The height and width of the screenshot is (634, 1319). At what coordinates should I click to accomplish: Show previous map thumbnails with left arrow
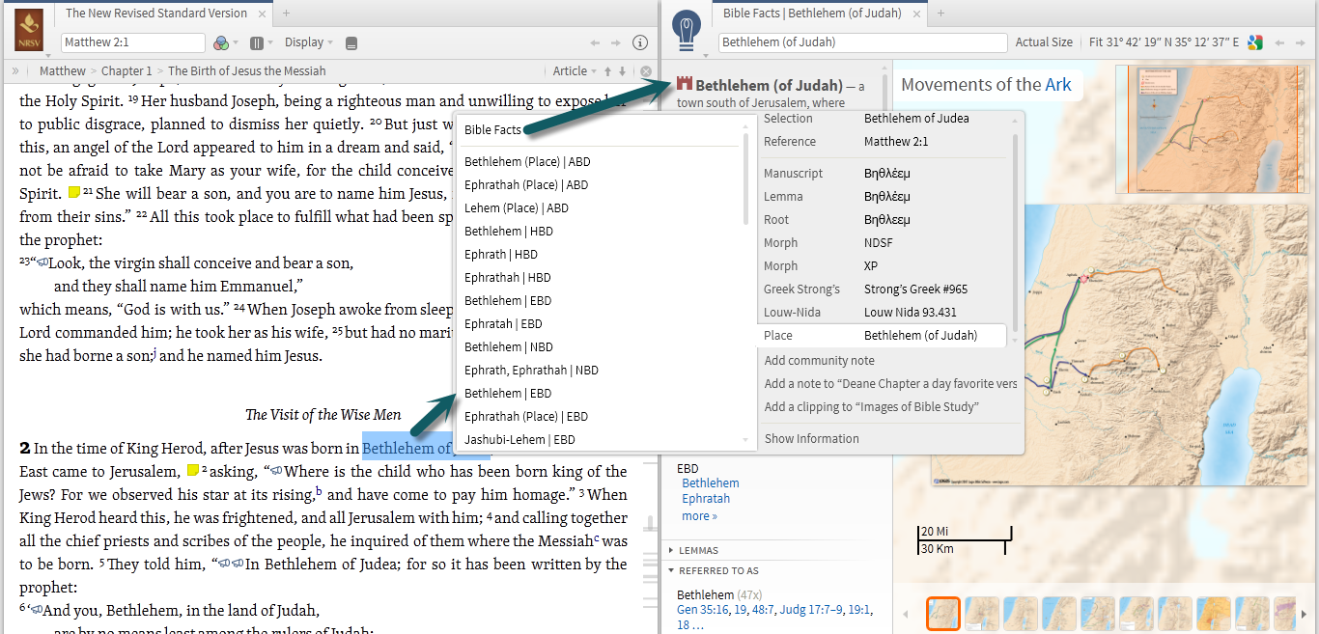pos(906,614)
